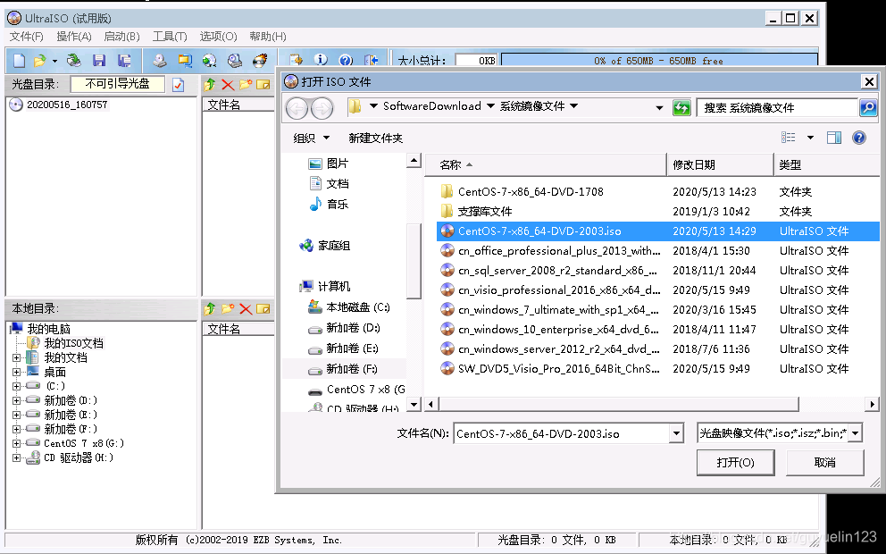
Task: Open the 组织 dropdown menu
Action: tap(312, 138)
